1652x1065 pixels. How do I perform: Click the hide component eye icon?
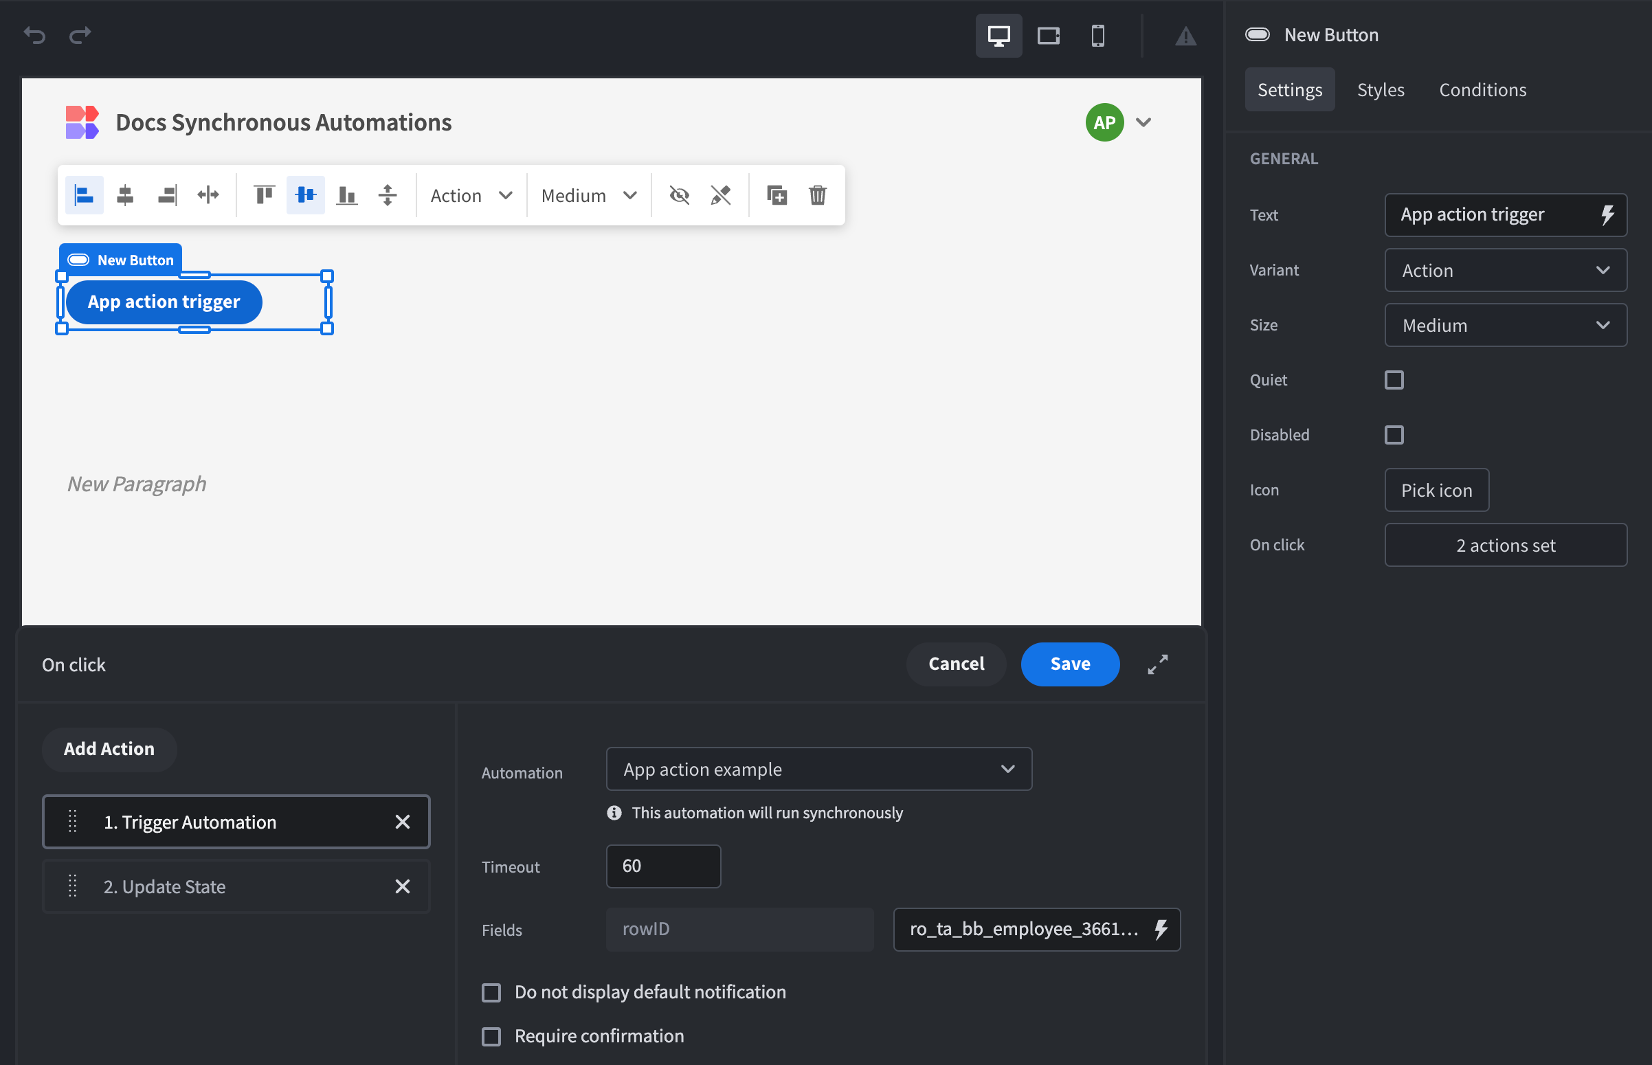tap(679, 195)
